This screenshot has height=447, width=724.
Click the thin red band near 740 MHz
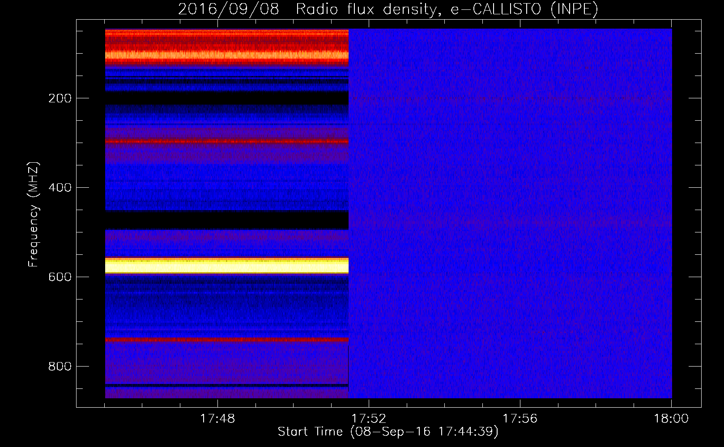227,340
